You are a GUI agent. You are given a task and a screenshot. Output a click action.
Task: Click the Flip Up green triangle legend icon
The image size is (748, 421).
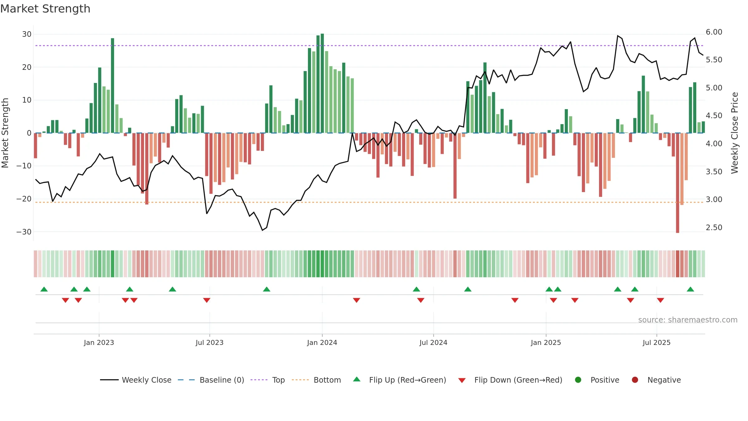357,379
